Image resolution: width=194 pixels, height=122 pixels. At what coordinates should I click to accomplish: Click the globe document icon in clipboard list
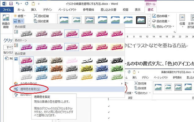[6, 58]
